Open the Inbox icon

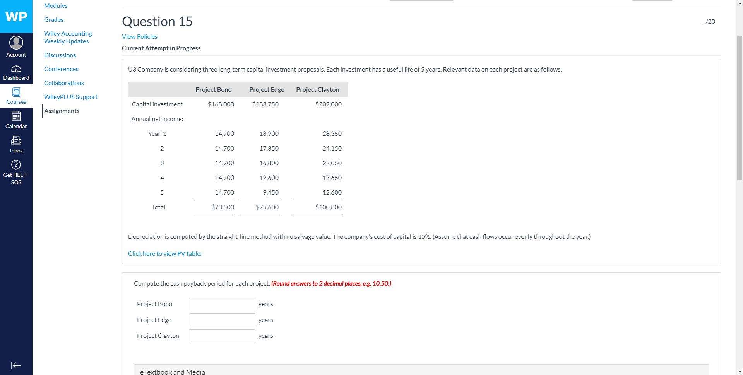(x=16, y=144)
